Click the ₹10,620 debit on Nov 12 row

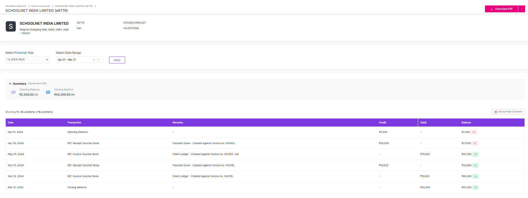pos(425,176)
